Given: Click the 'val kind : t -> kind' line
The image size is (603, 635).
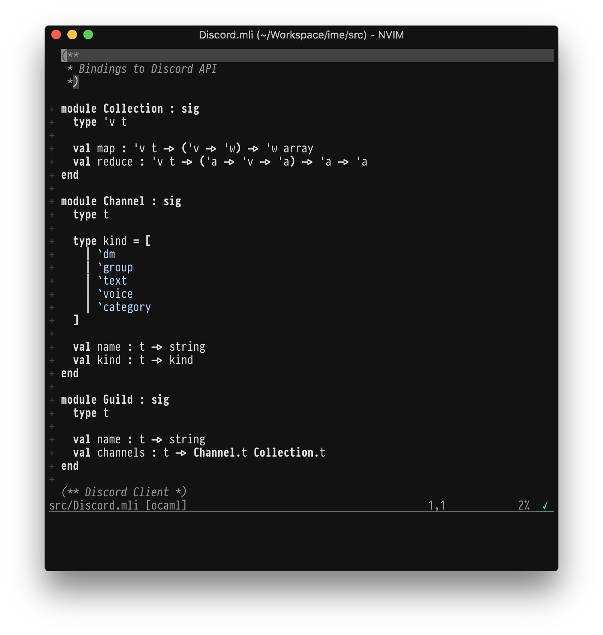Looking at the screenshot, I should click(133, 360).
